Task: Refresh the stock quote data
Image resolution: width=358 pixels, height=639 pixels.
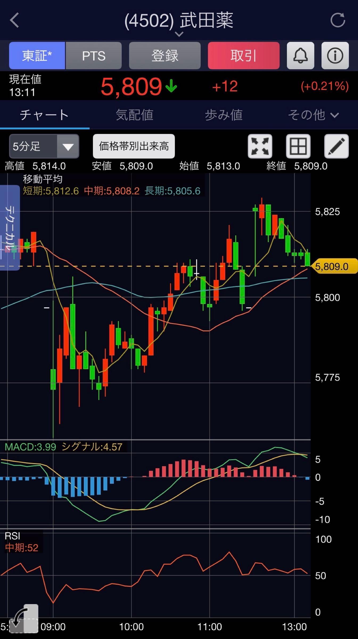Action: [x=338, y=20]
